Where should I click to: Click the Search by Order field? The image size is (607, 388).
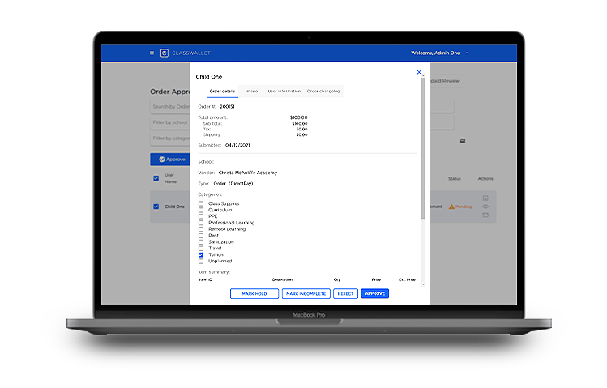170,107
